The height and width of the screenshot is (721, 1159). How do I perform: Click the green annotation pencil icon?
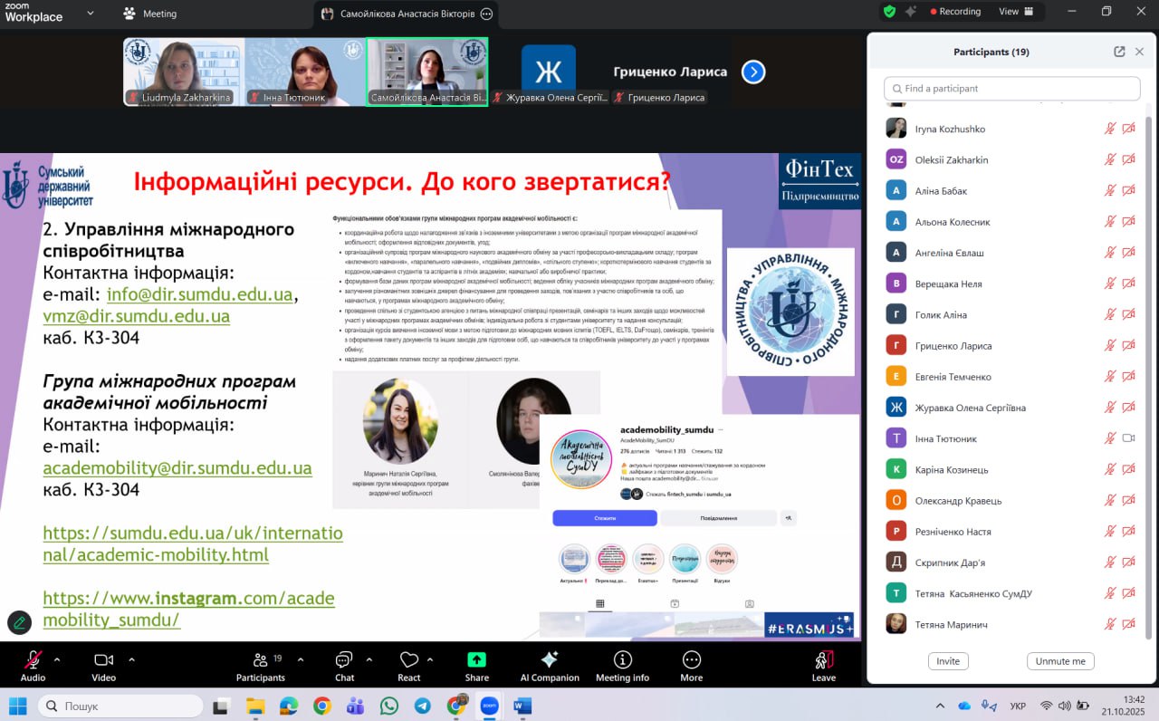(19, 622)
